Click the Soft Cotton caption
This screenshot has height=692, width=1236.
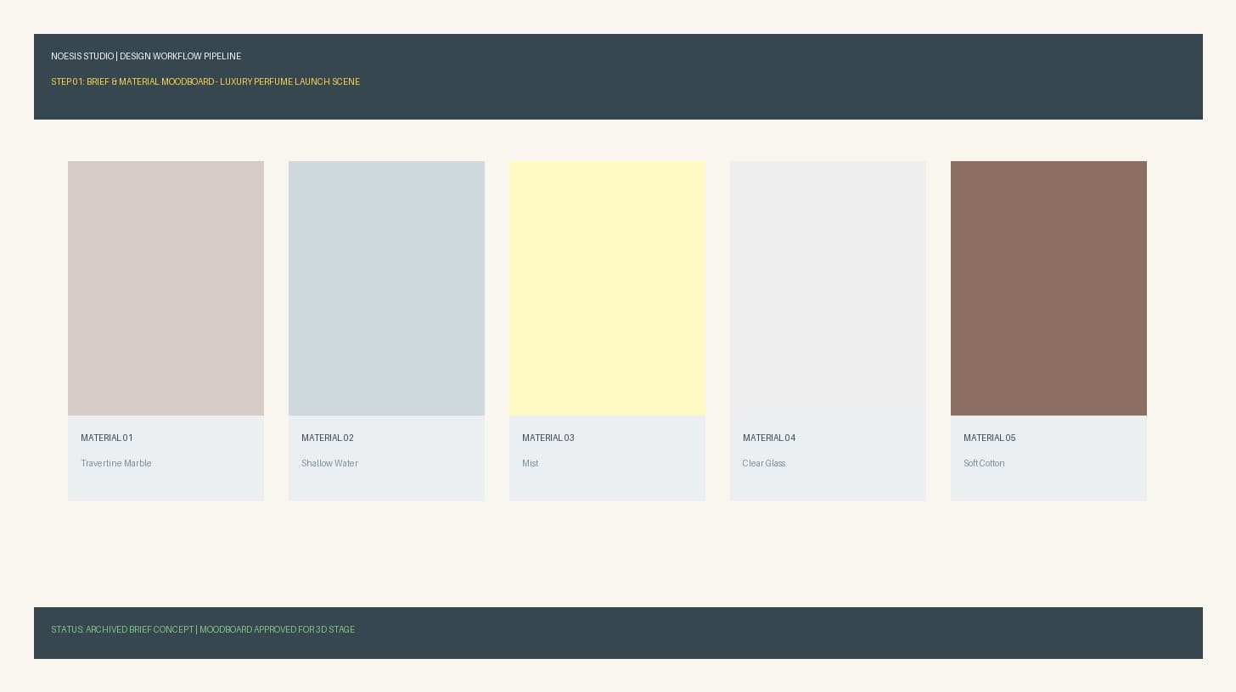[x=984, y=463]
